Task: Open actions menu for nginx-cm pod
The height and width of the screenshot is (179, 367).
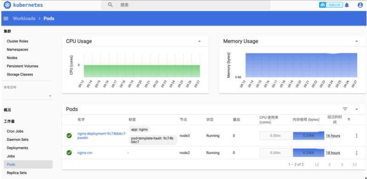Action: click(x=356, y=153)
